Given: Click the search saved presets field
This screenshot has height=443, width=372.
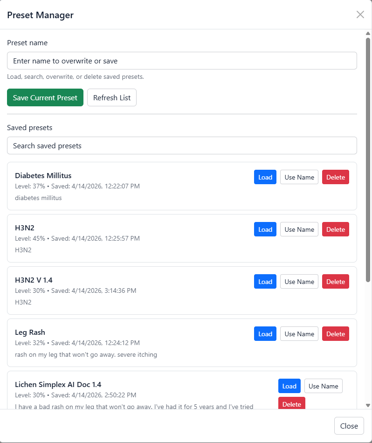Looking at the screenshot, I should [x=182, y=145].
